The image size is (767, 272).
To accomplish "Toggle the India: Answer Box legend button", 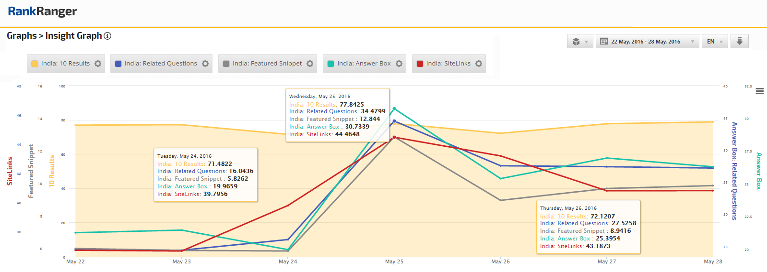I will (364, 64).
